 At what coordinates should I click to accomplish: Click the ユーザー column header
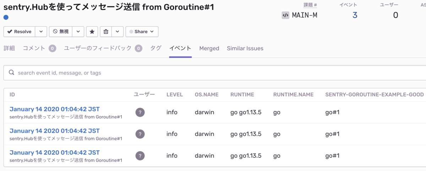[144, 95]
